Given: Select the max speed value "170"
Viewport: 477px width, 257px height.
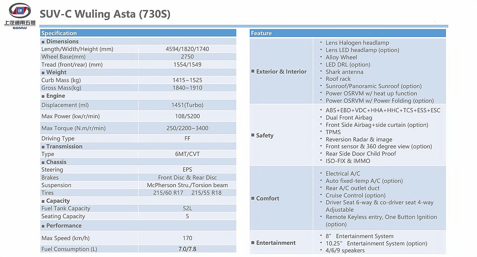Looking at the screenshot, I should click(x=187, y=238).
